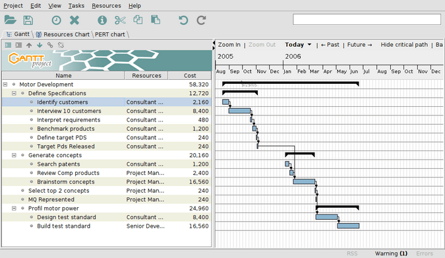Open the Tasks menu

point(76,6)
